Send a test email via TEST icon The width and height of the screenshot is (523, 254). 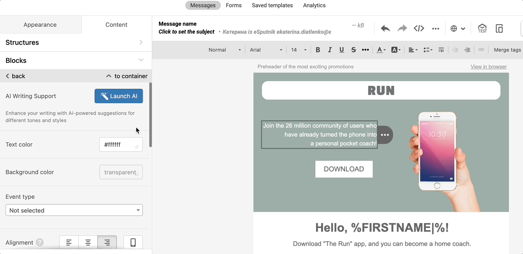click(482, 28)
